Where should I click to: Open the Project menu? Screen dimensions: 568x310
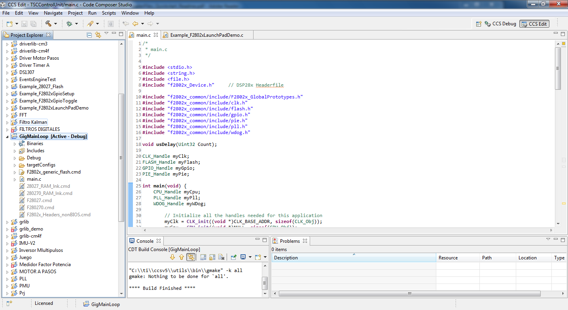click(x=76, y=13)
